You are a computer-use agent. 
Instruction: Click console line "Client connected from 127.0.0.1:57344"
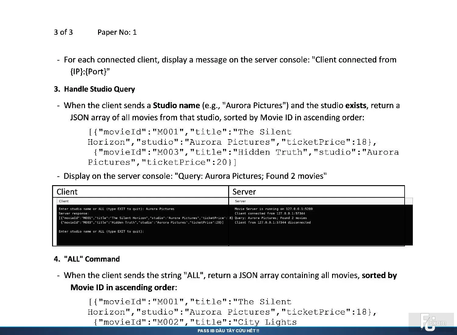point(270,213)
